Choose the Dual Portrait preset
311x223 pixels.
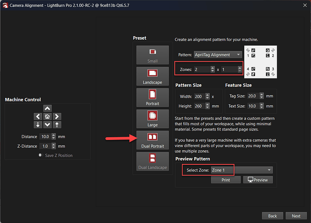coord(152,139)
